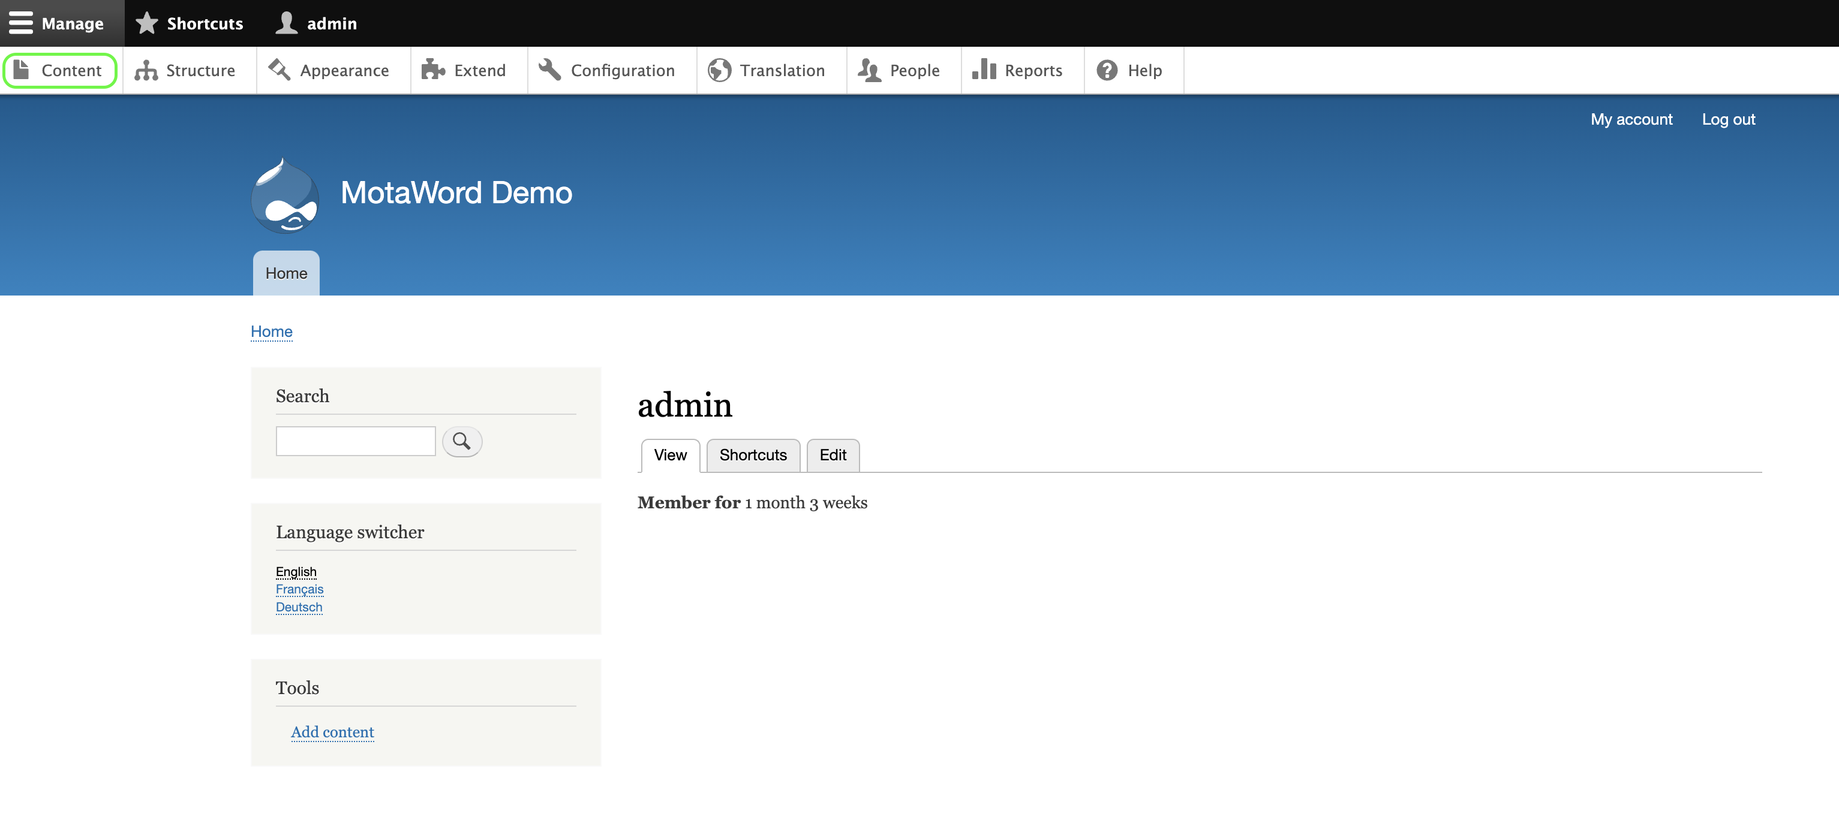Image resolution: width=1839 pixels, height=838 pixels.
Task: Switch to the Shortcuts profile tab
Action: 752,455
